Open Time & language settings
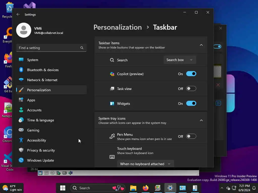This screenshot has height=193, width=258. click(x=51, y=120)
